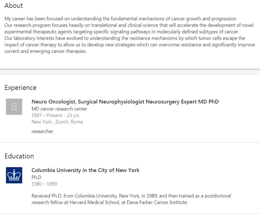260x214 pixels.
Task: Click the researcher job description text
Action: 42,131
